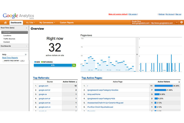184x123 pixels.
Task: Sort Top Referrals by Active Visitors arrow
Action: (78, 82)
